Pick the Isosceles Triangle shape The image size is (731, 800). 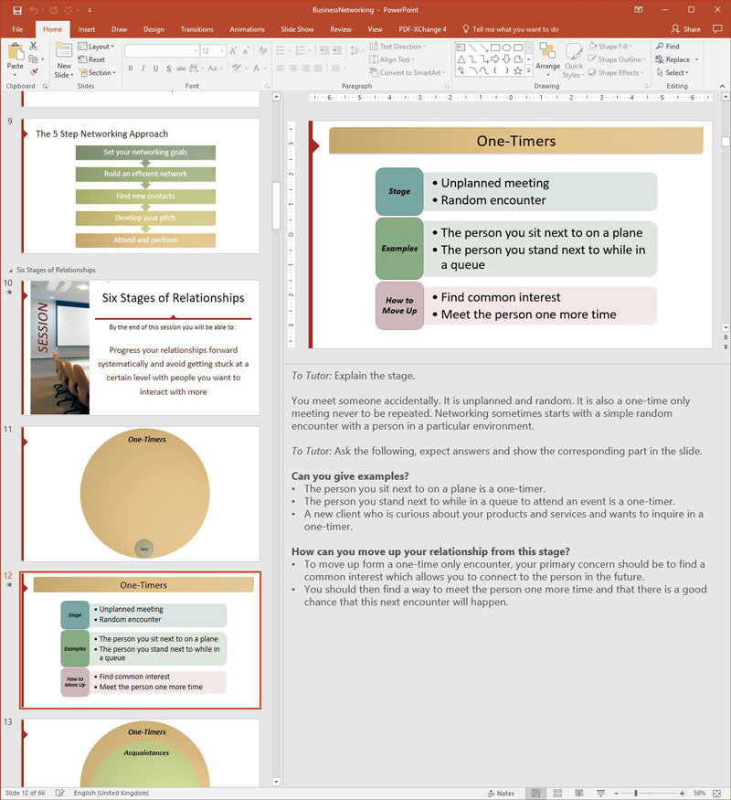[461, 59]
